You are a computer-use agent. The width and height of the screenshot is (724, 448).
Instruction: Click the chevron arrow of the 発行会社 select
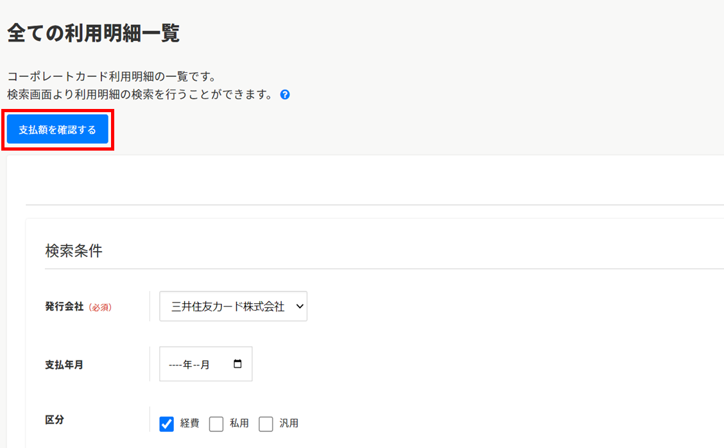tap(298, 306)
